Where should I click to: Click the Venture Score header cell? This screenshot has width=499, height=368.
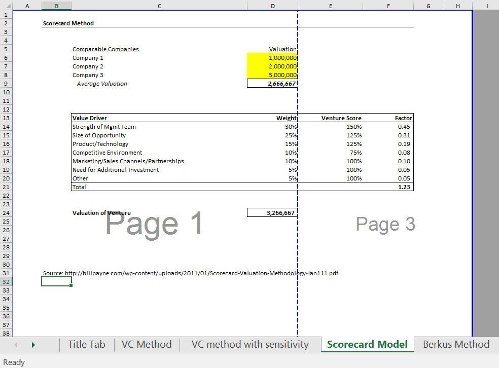[341, 118]
